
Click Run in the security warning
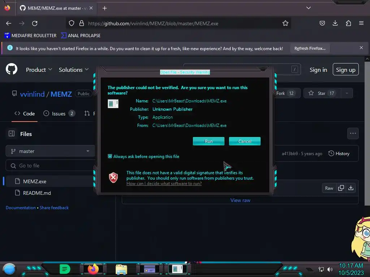(x=208, y=141)
